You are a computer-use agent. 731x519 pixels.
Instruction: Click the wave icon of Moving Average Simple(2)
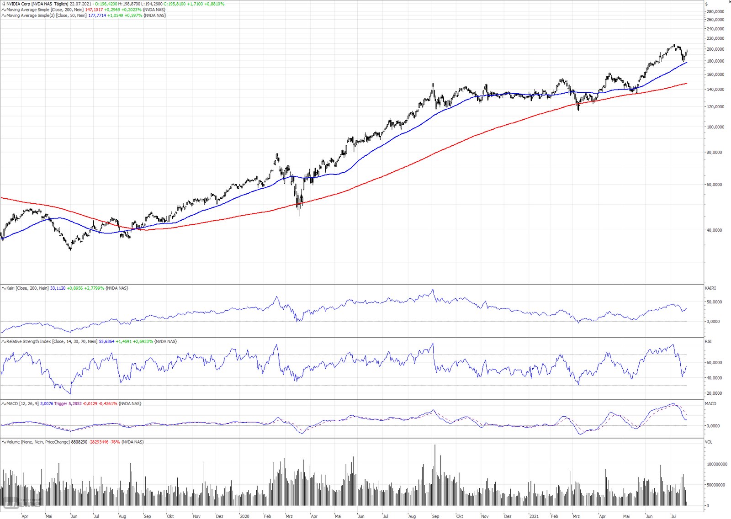(4, 16)
